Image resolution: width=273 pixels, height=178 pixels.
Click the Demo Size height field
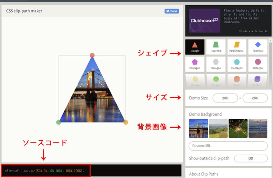(255, 98)
